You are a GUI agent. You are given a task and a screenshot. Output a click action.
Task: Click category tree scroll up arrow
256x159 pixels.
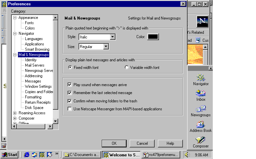(56, 18)
